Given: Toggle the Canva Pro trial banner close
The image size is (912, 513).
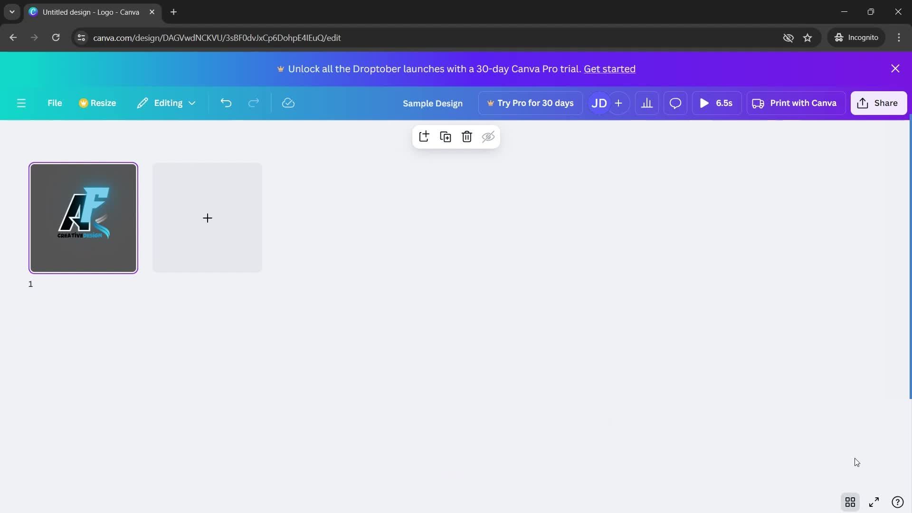Looking at the screenshot, I should point(895,69).
